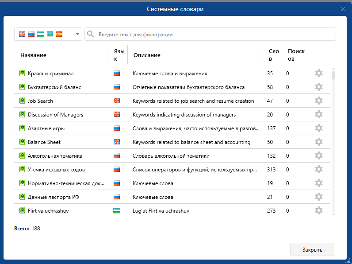Click description 'Словарь алкогольной тематики'
The width and height of the screenshot is (352, 264).
[x=171, y=156]
